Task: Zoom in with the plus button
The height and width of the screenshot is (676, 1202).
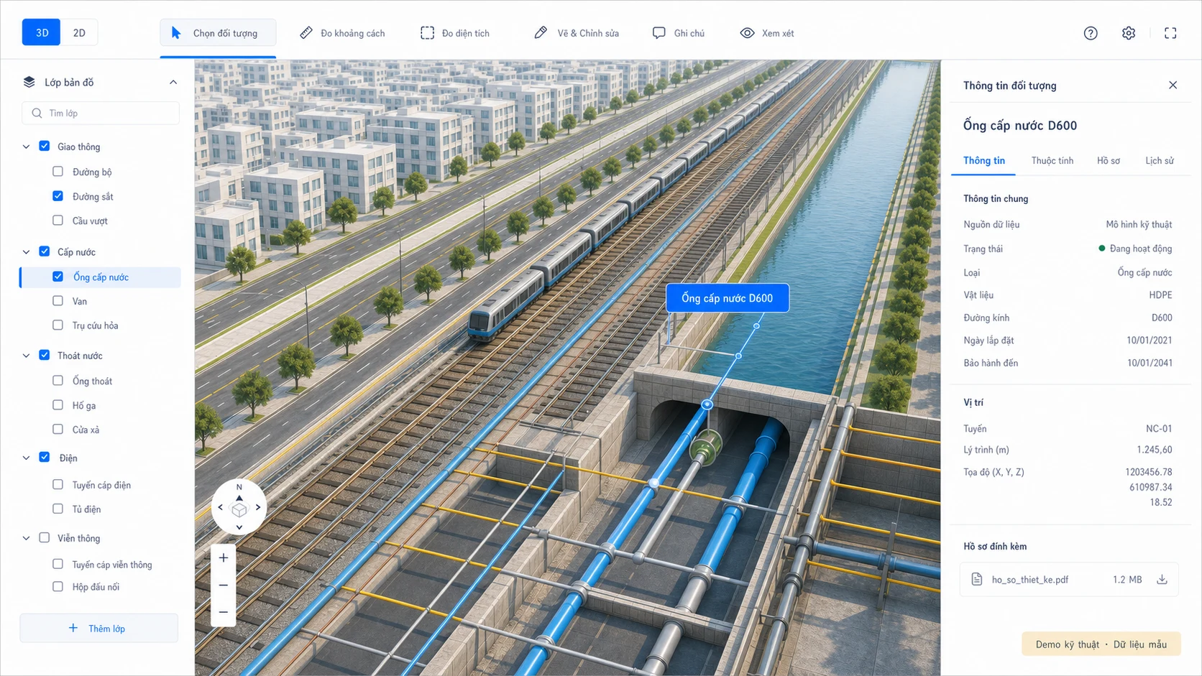Action: pos(224,557)
